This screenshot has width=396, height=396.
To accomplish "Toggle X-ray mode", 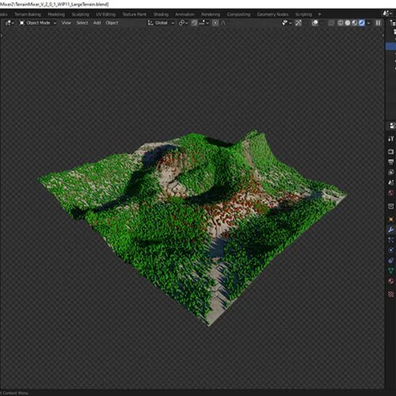I will point(331,23).
